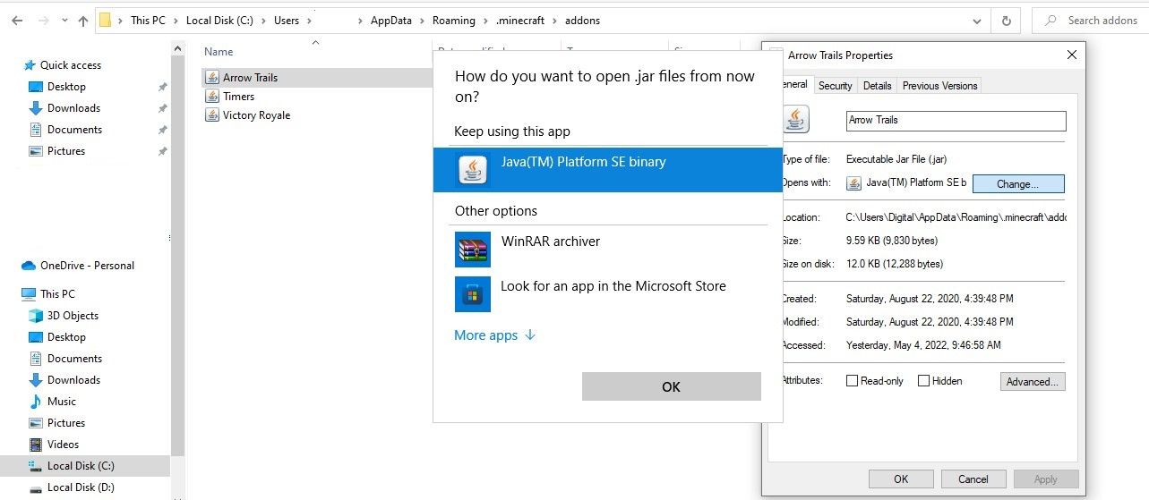The image size is (1149, 500).
Task: Select the Arrow Trails jar file
Action: point(250,78)
